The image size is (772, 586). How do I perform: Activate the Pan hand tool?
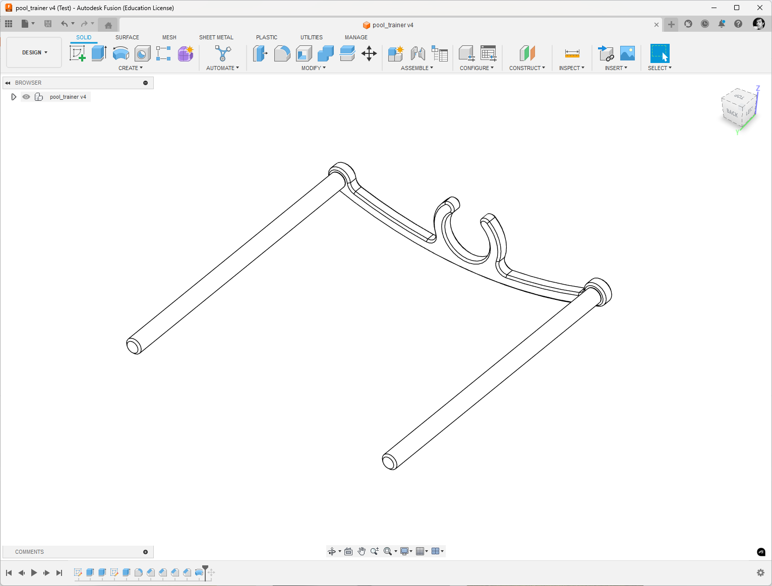coord(362,551)
